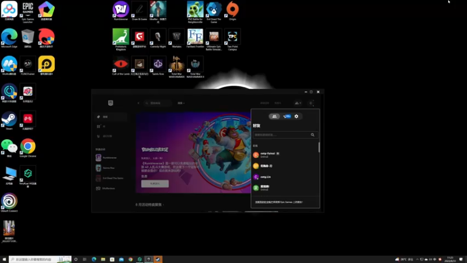Open the Origin desktop shortcut

tap(232, 11)
